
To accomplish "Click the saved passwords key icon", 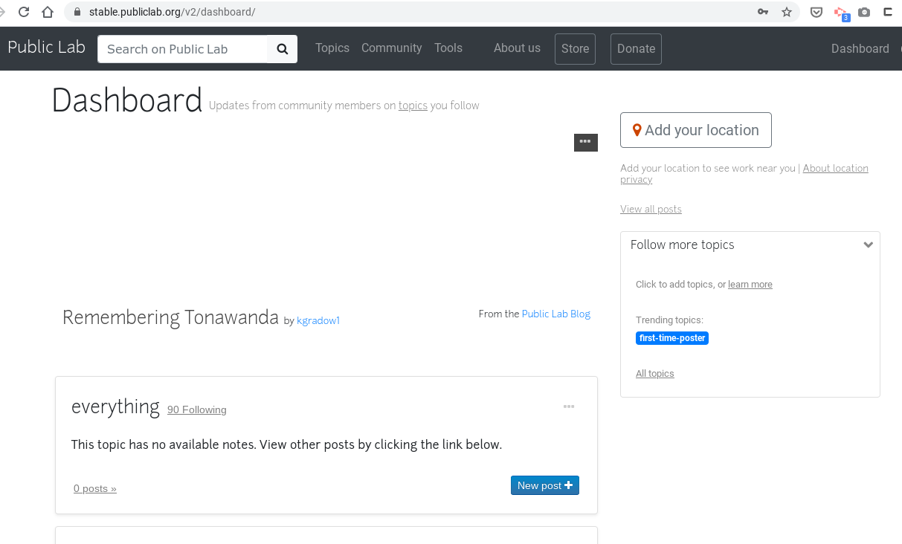I will tap(762, 12).
